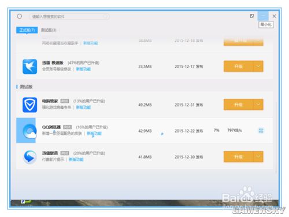
Task: Switch to the 测试版(3) tab
Action: pyautogui.click(x=49, y=30)
